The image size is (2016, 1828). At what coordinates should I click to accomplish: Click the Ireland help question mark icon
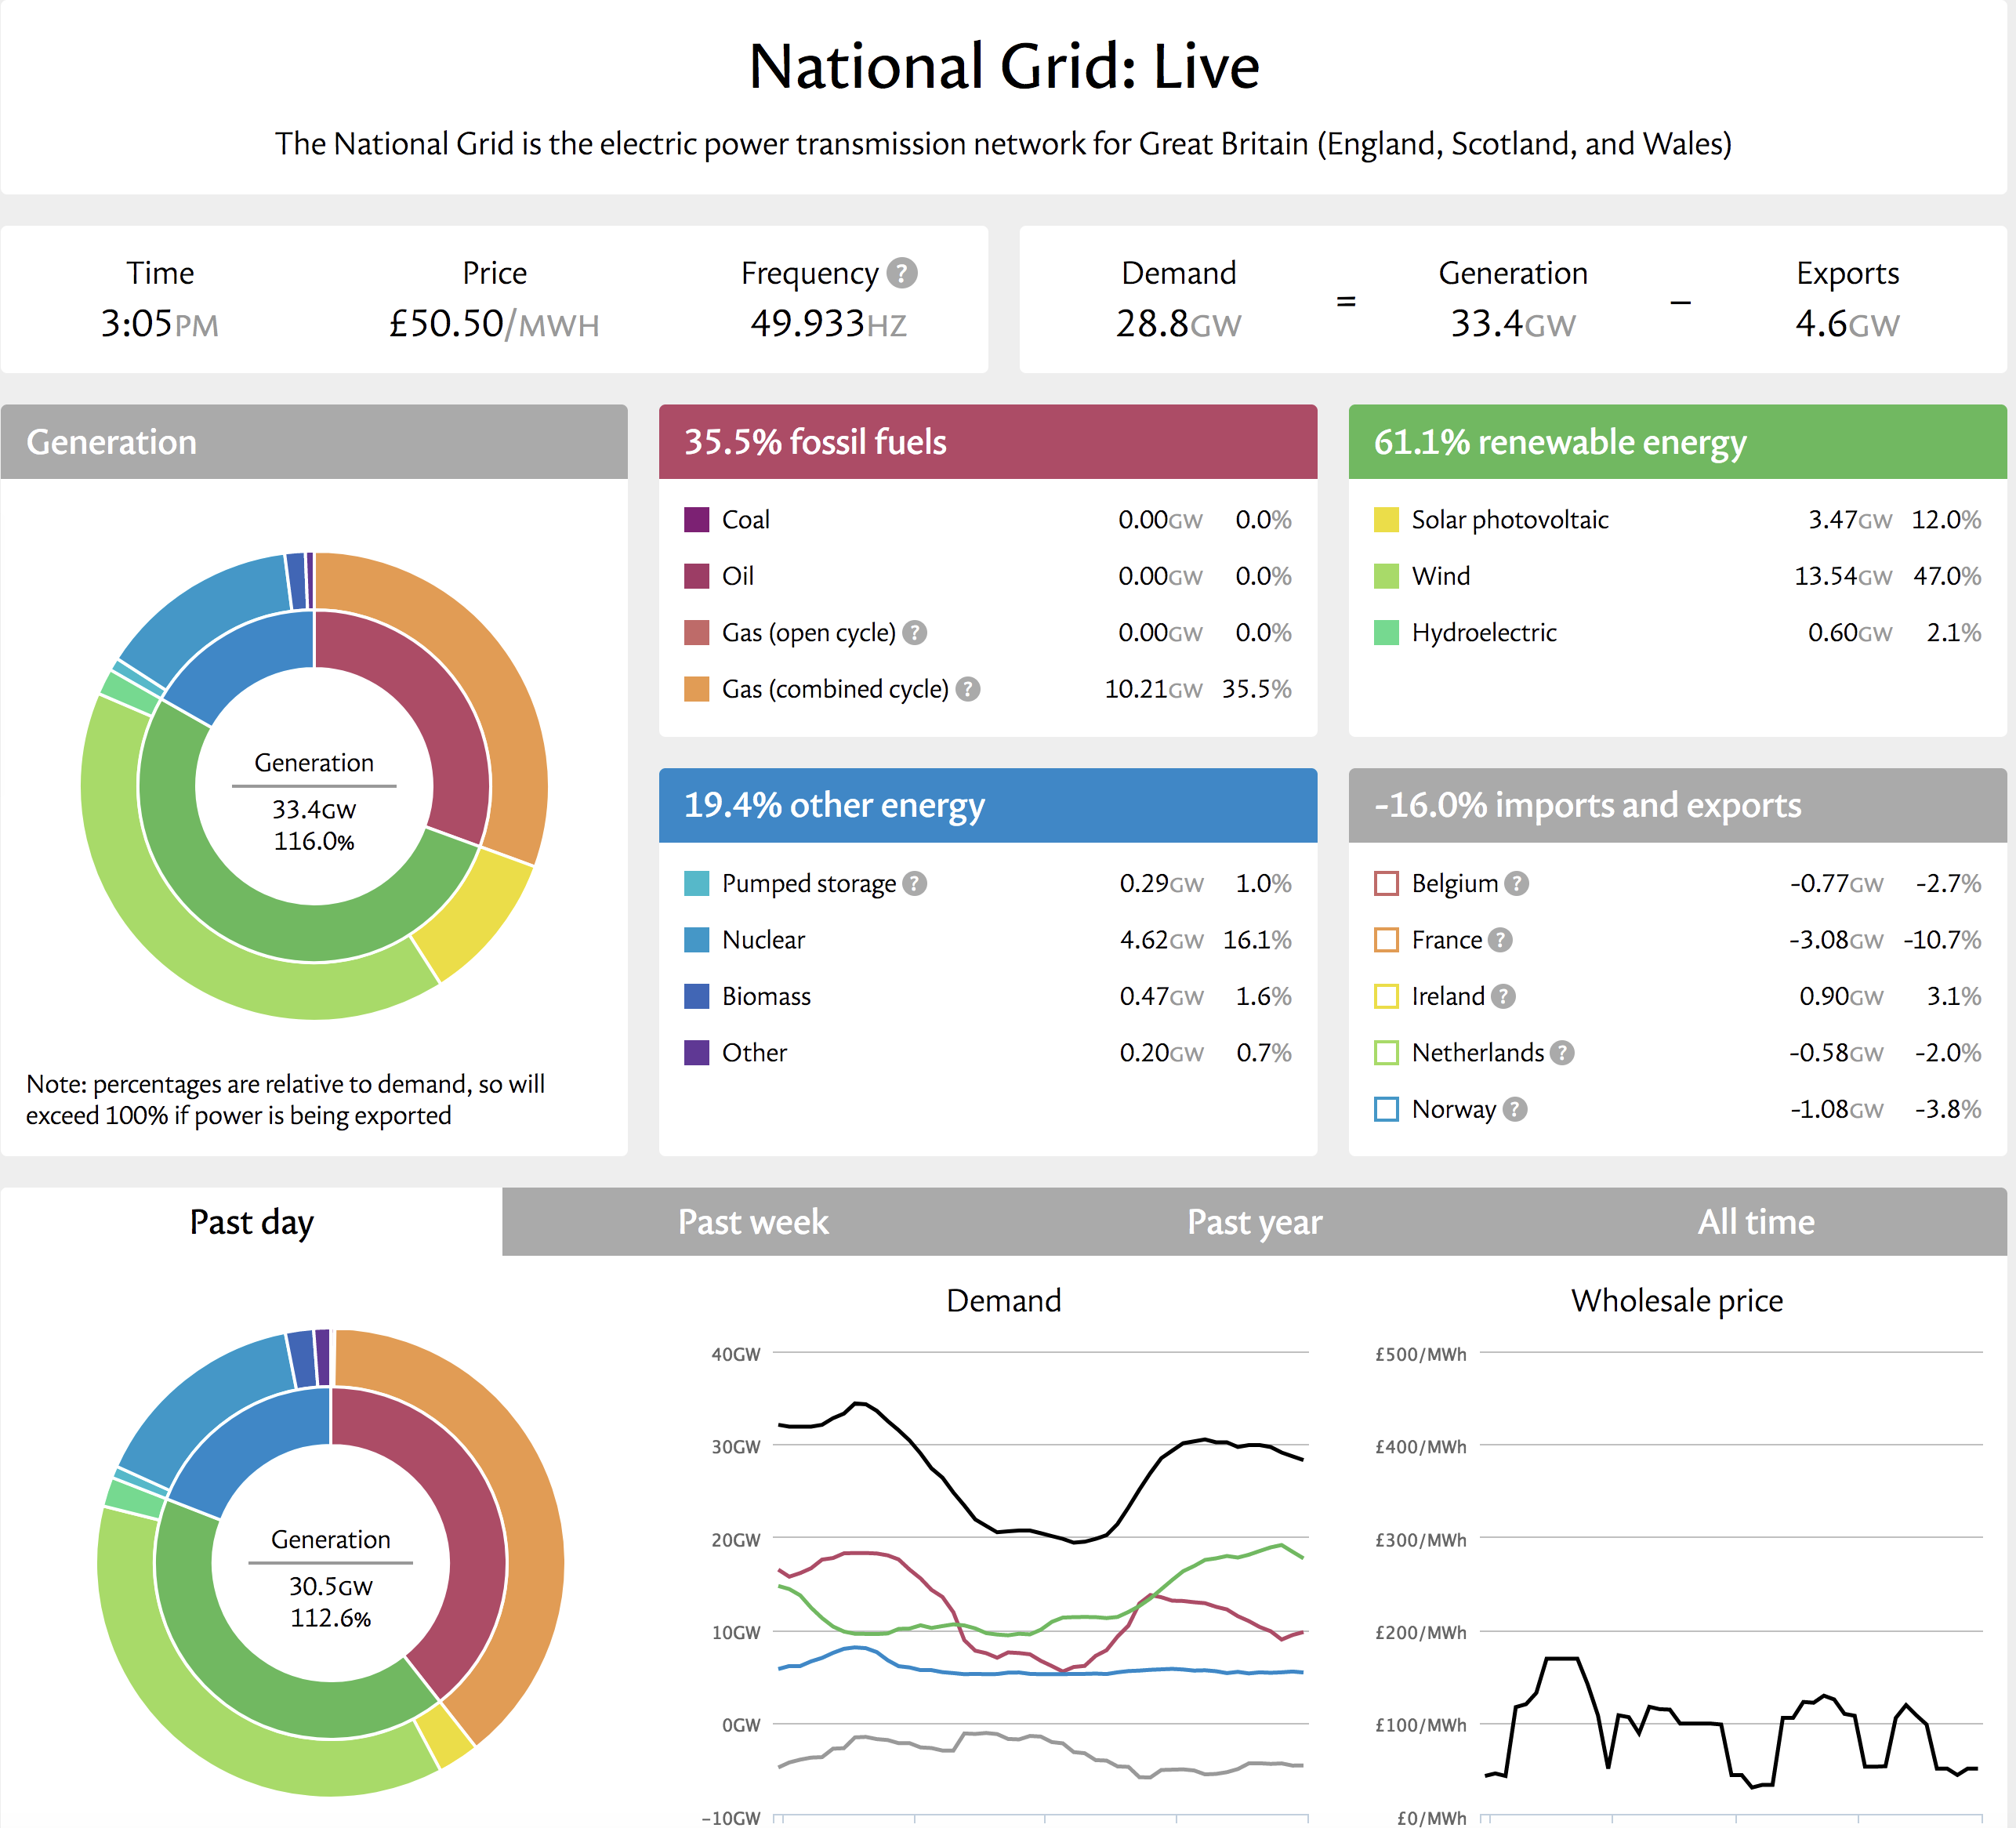point(1503,997)
